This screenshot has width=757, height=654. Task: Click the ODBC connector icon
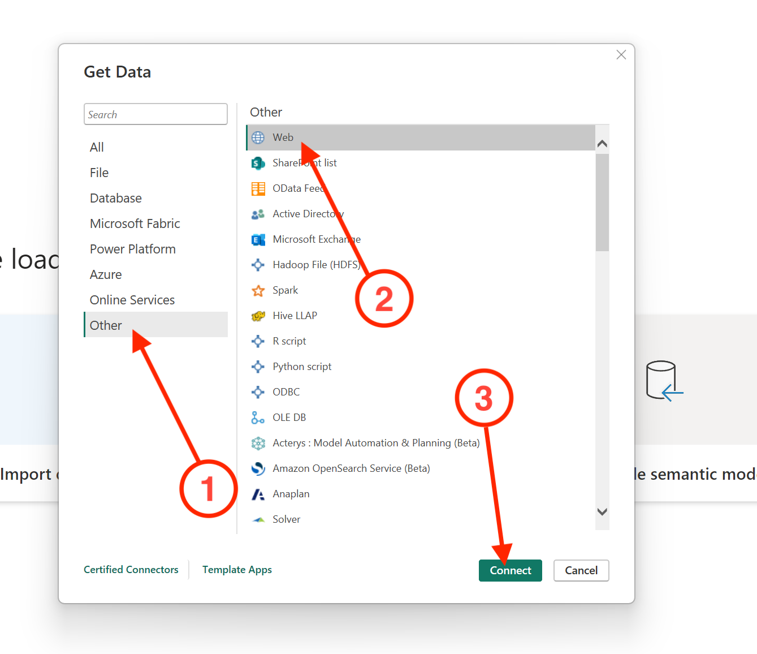click(258, 392)
